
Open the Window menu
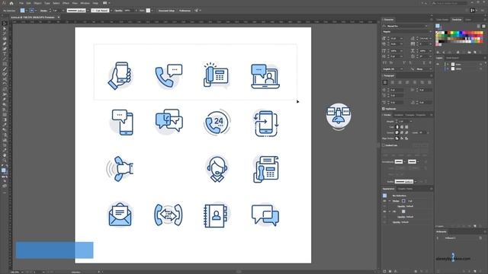click(x=85, y=3)
